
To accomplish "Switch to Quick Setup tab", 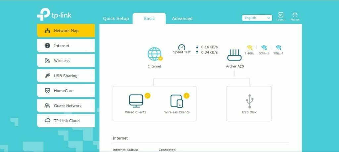I will click(116, 18).
